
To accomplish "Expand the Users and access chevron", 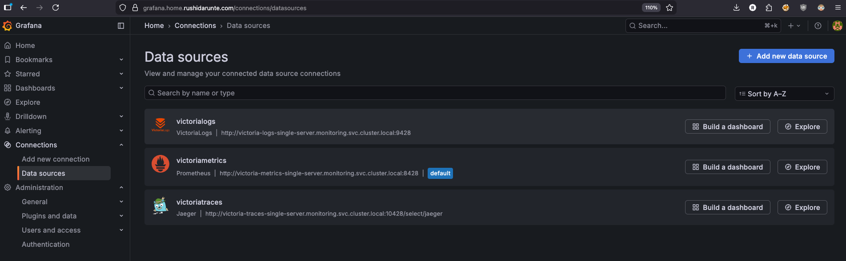I will [121, 230].
